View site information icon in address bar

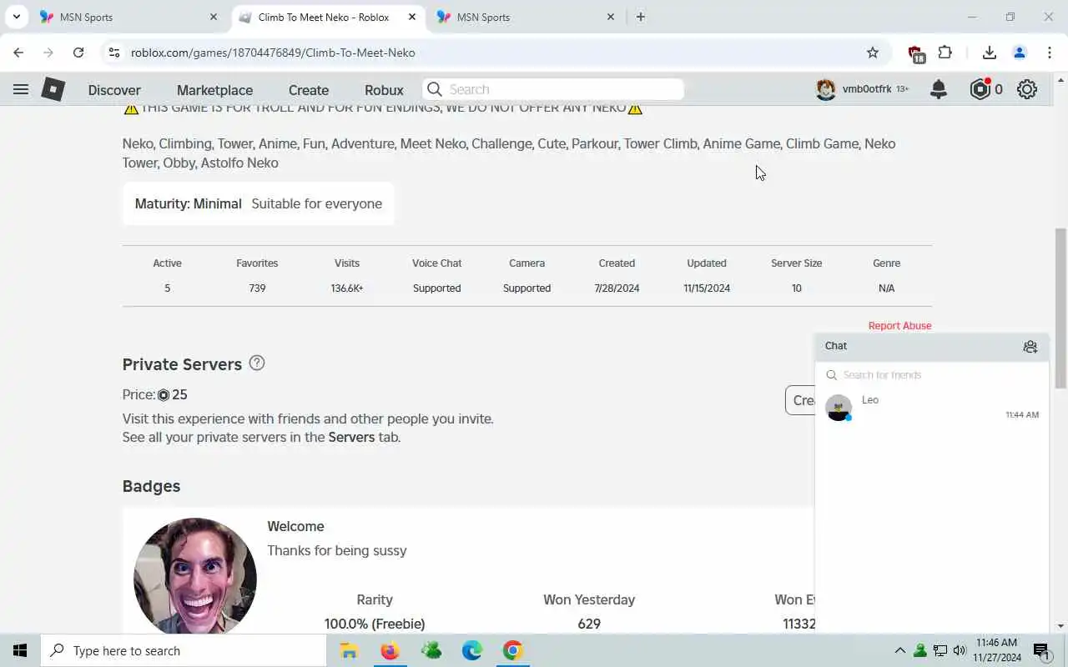click(114, 53)
